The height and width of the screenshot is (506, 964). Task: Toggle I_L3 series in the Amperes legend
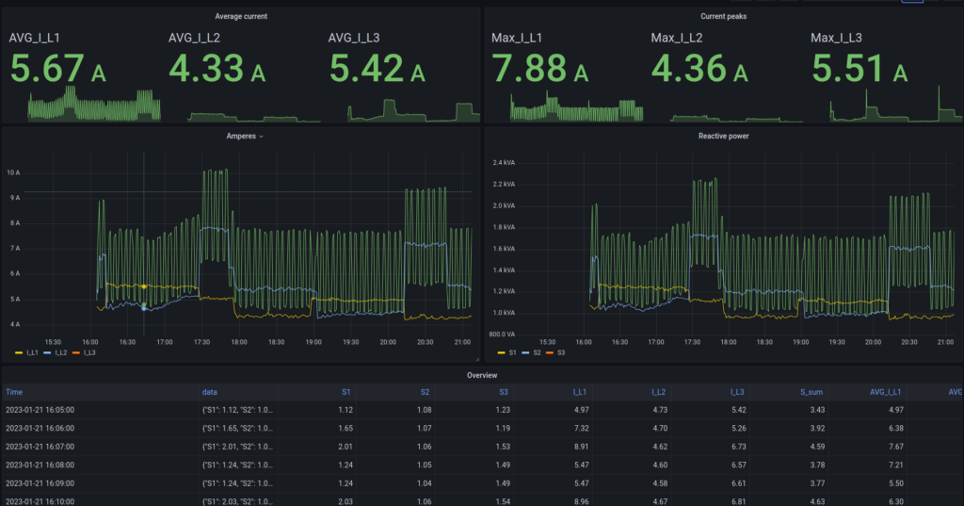point(89,352)
